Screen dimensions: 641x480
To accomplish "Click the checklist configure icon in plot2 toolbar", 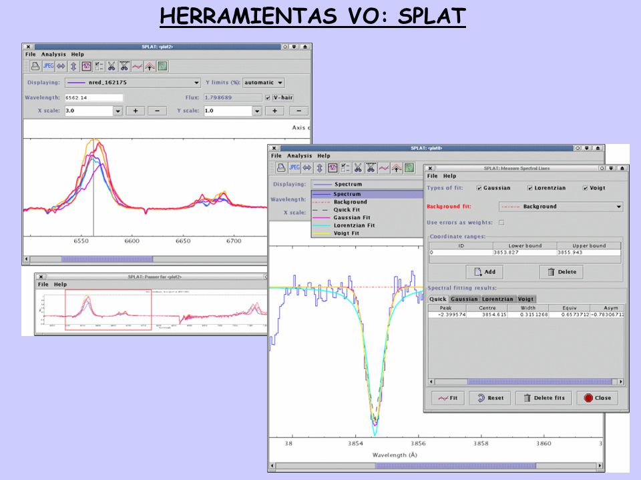I will coord(99,66).
